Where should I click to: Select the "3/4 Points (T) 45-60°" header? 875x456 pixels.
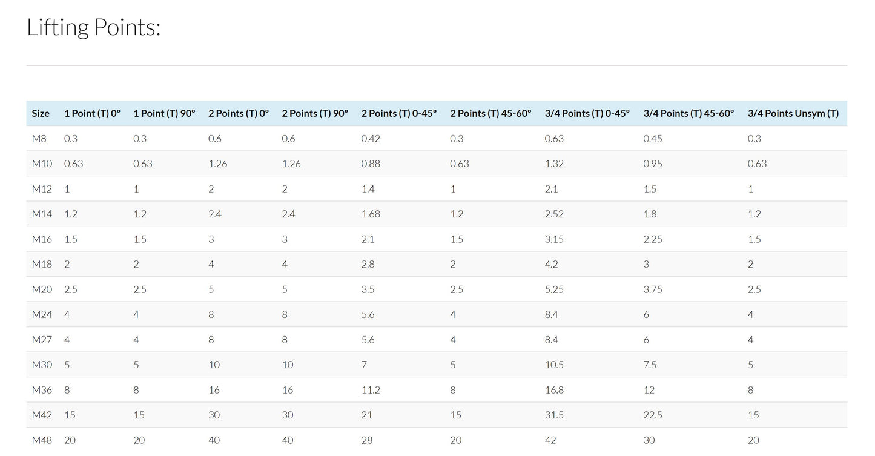(x=688, y=113)
